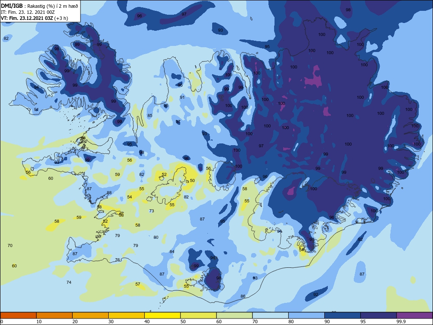Select the purple above-99.9 legend swatch
The width and height of the screenshot is (433, 325).
414,315
